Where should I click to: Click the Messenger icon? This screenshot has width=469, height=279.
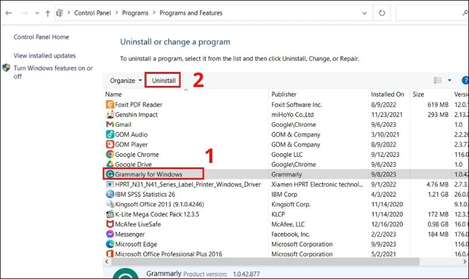coord(110,234)
